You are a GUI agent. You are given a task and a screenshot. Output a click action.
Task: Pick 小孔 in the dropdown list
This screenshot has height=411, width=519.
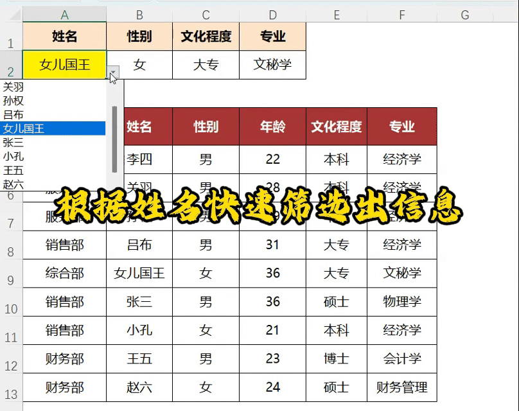point(53,156)
